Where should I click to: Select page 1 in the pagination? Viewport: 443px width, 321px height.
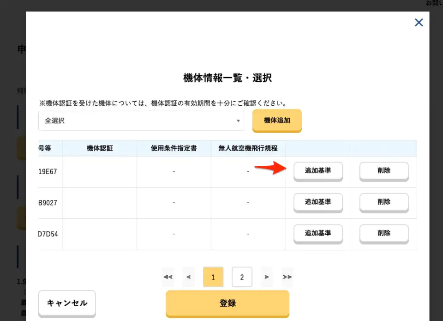click(x=213, y=277)
